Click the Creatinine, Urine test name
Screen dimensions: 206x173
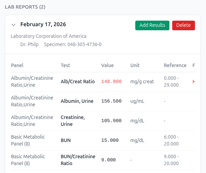(73, 121)
